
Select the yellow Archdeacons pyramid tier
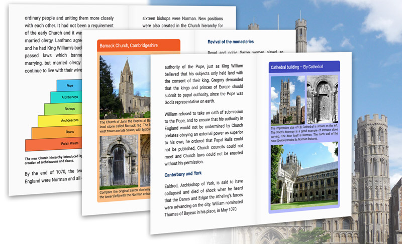pos(60,120)
